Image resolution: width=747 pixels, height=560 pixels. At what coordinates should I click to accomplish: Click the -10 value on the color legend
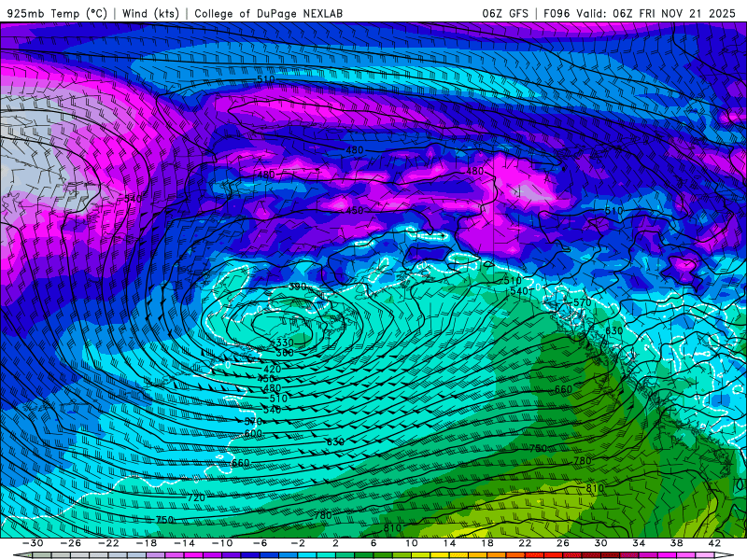click(x=222, y=543)
